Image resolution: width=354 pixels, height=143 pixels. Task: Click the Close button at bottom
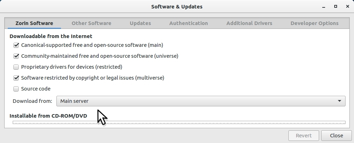pos(336,136)
